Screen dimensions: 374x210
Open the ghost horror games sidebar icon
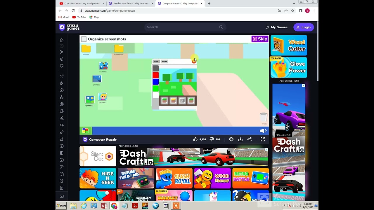[x=62, y=174]
